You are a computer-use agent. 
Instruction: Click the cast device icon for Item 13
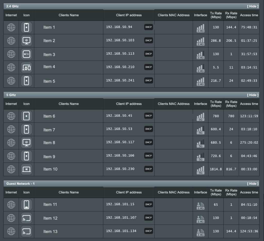(x=27, y=231)
